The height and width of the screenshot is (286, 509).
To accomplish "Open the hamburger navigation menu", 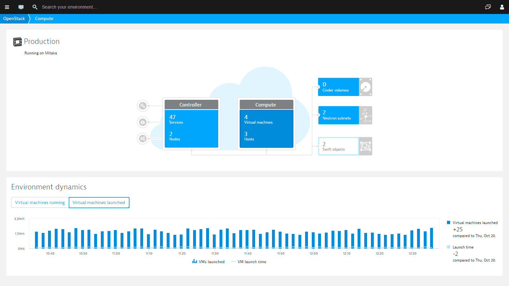I will tap(7, 7).
